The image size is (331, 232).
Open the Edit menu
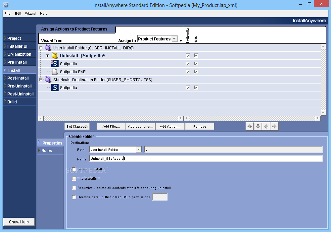[18, 14]
